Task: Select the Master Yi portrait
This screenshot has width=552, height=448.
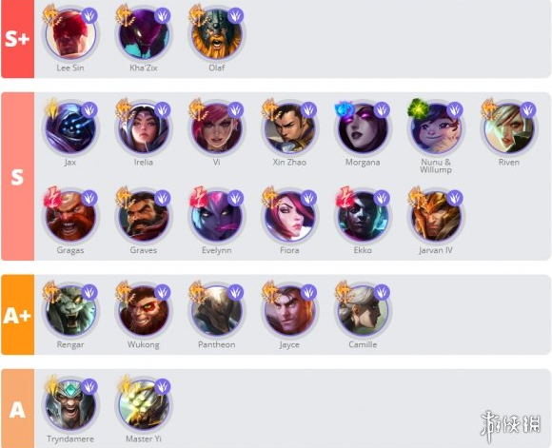Action: (x=144, y=405)
